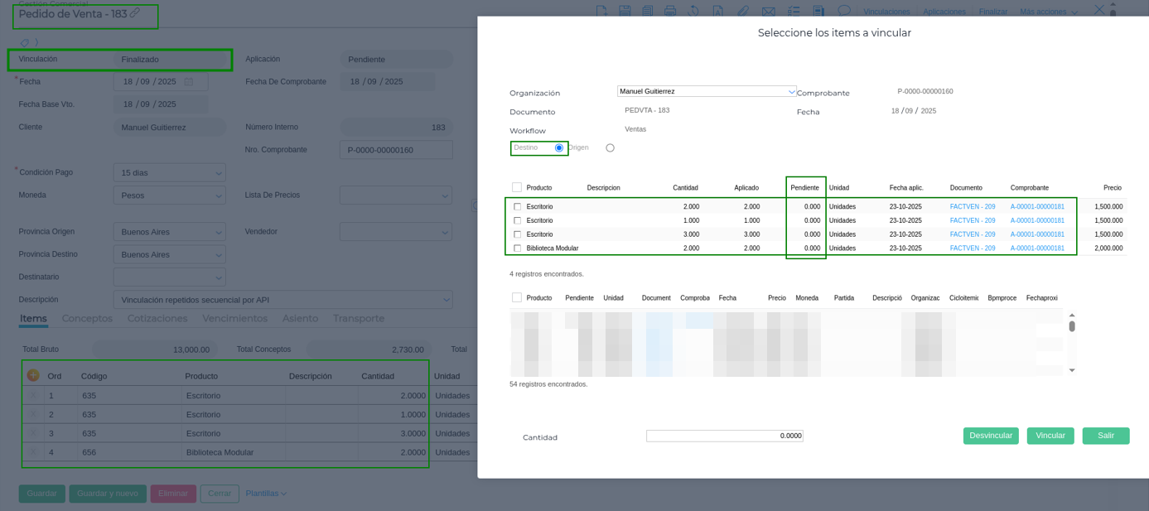Switch to the Conceptos tab

pyautogui.click(x=87, y=319)
